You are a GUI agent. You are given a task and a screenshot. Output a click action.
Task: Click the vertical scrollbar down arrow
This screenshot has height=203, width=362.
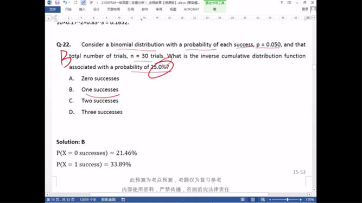click(314, 190)
